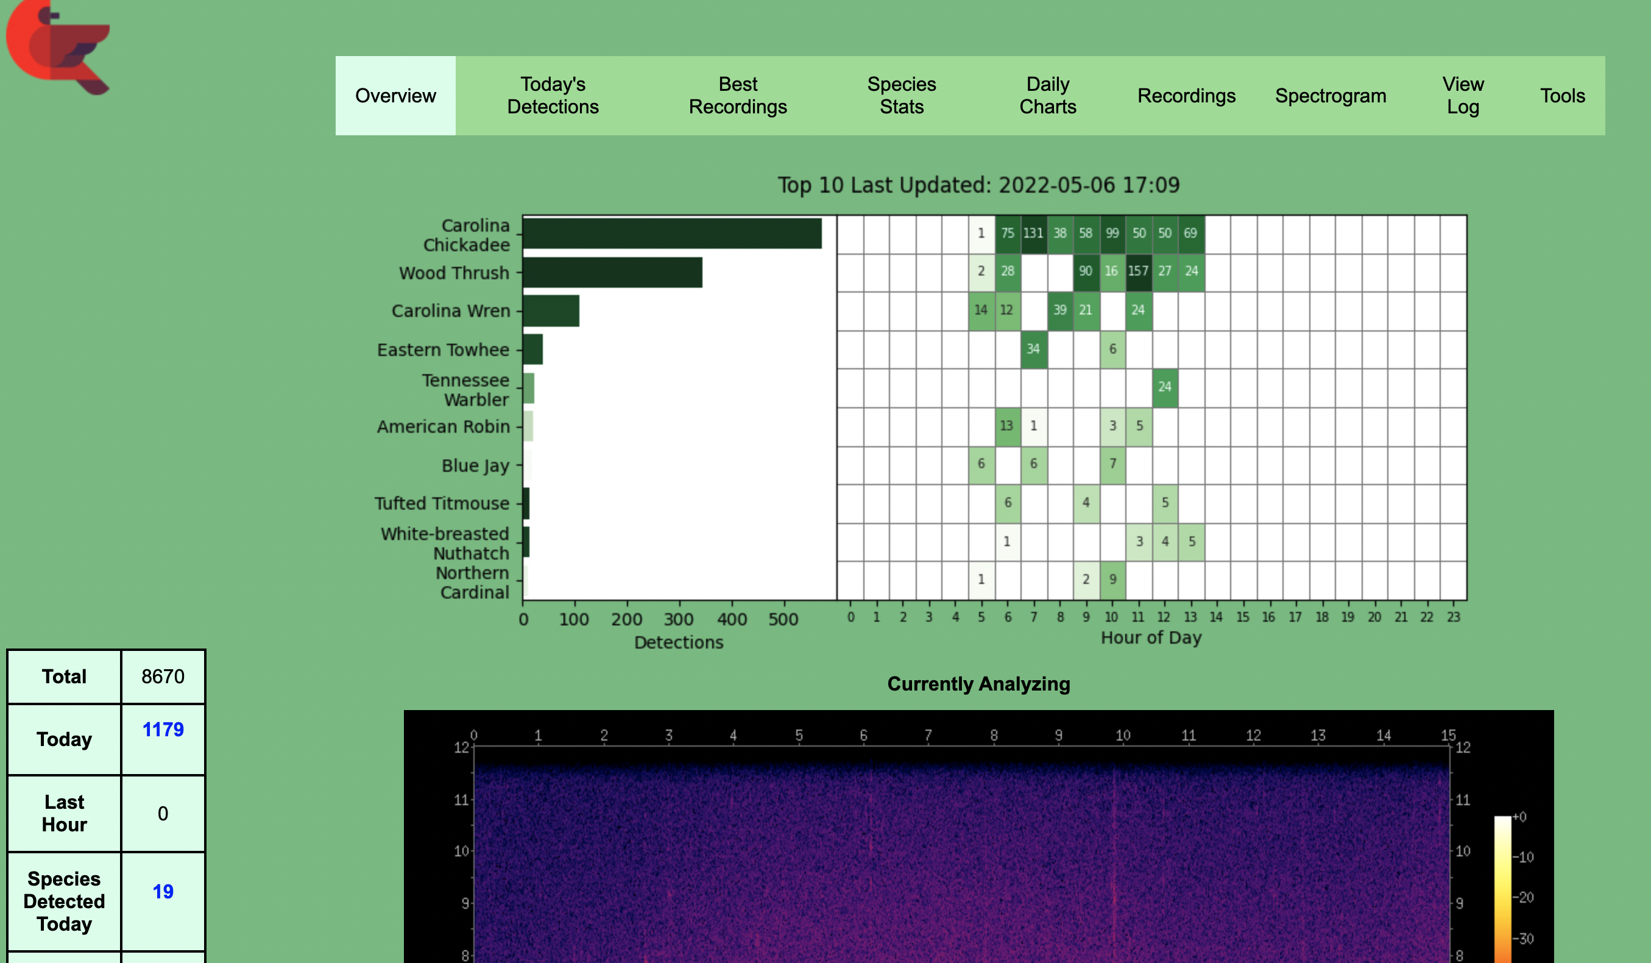Click the American Robin label

pos(444,426)
